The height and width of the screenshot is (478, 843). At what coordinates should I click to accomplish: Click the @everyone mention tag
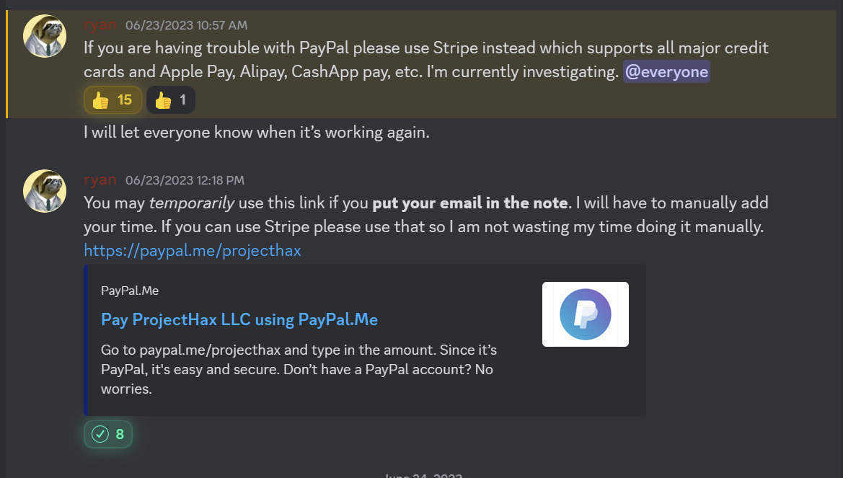[x=666, y=72]
